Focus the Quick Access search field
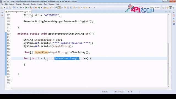176x99 pixels. coord(155,7)
